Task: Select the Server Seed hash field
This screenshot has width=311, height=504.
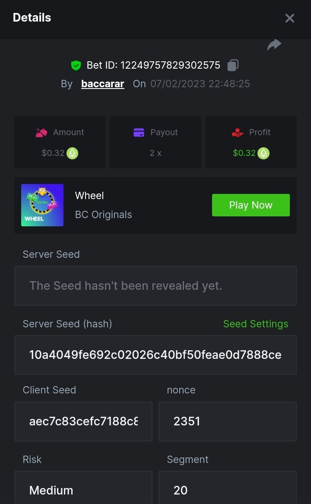Action: coord(155,355)
